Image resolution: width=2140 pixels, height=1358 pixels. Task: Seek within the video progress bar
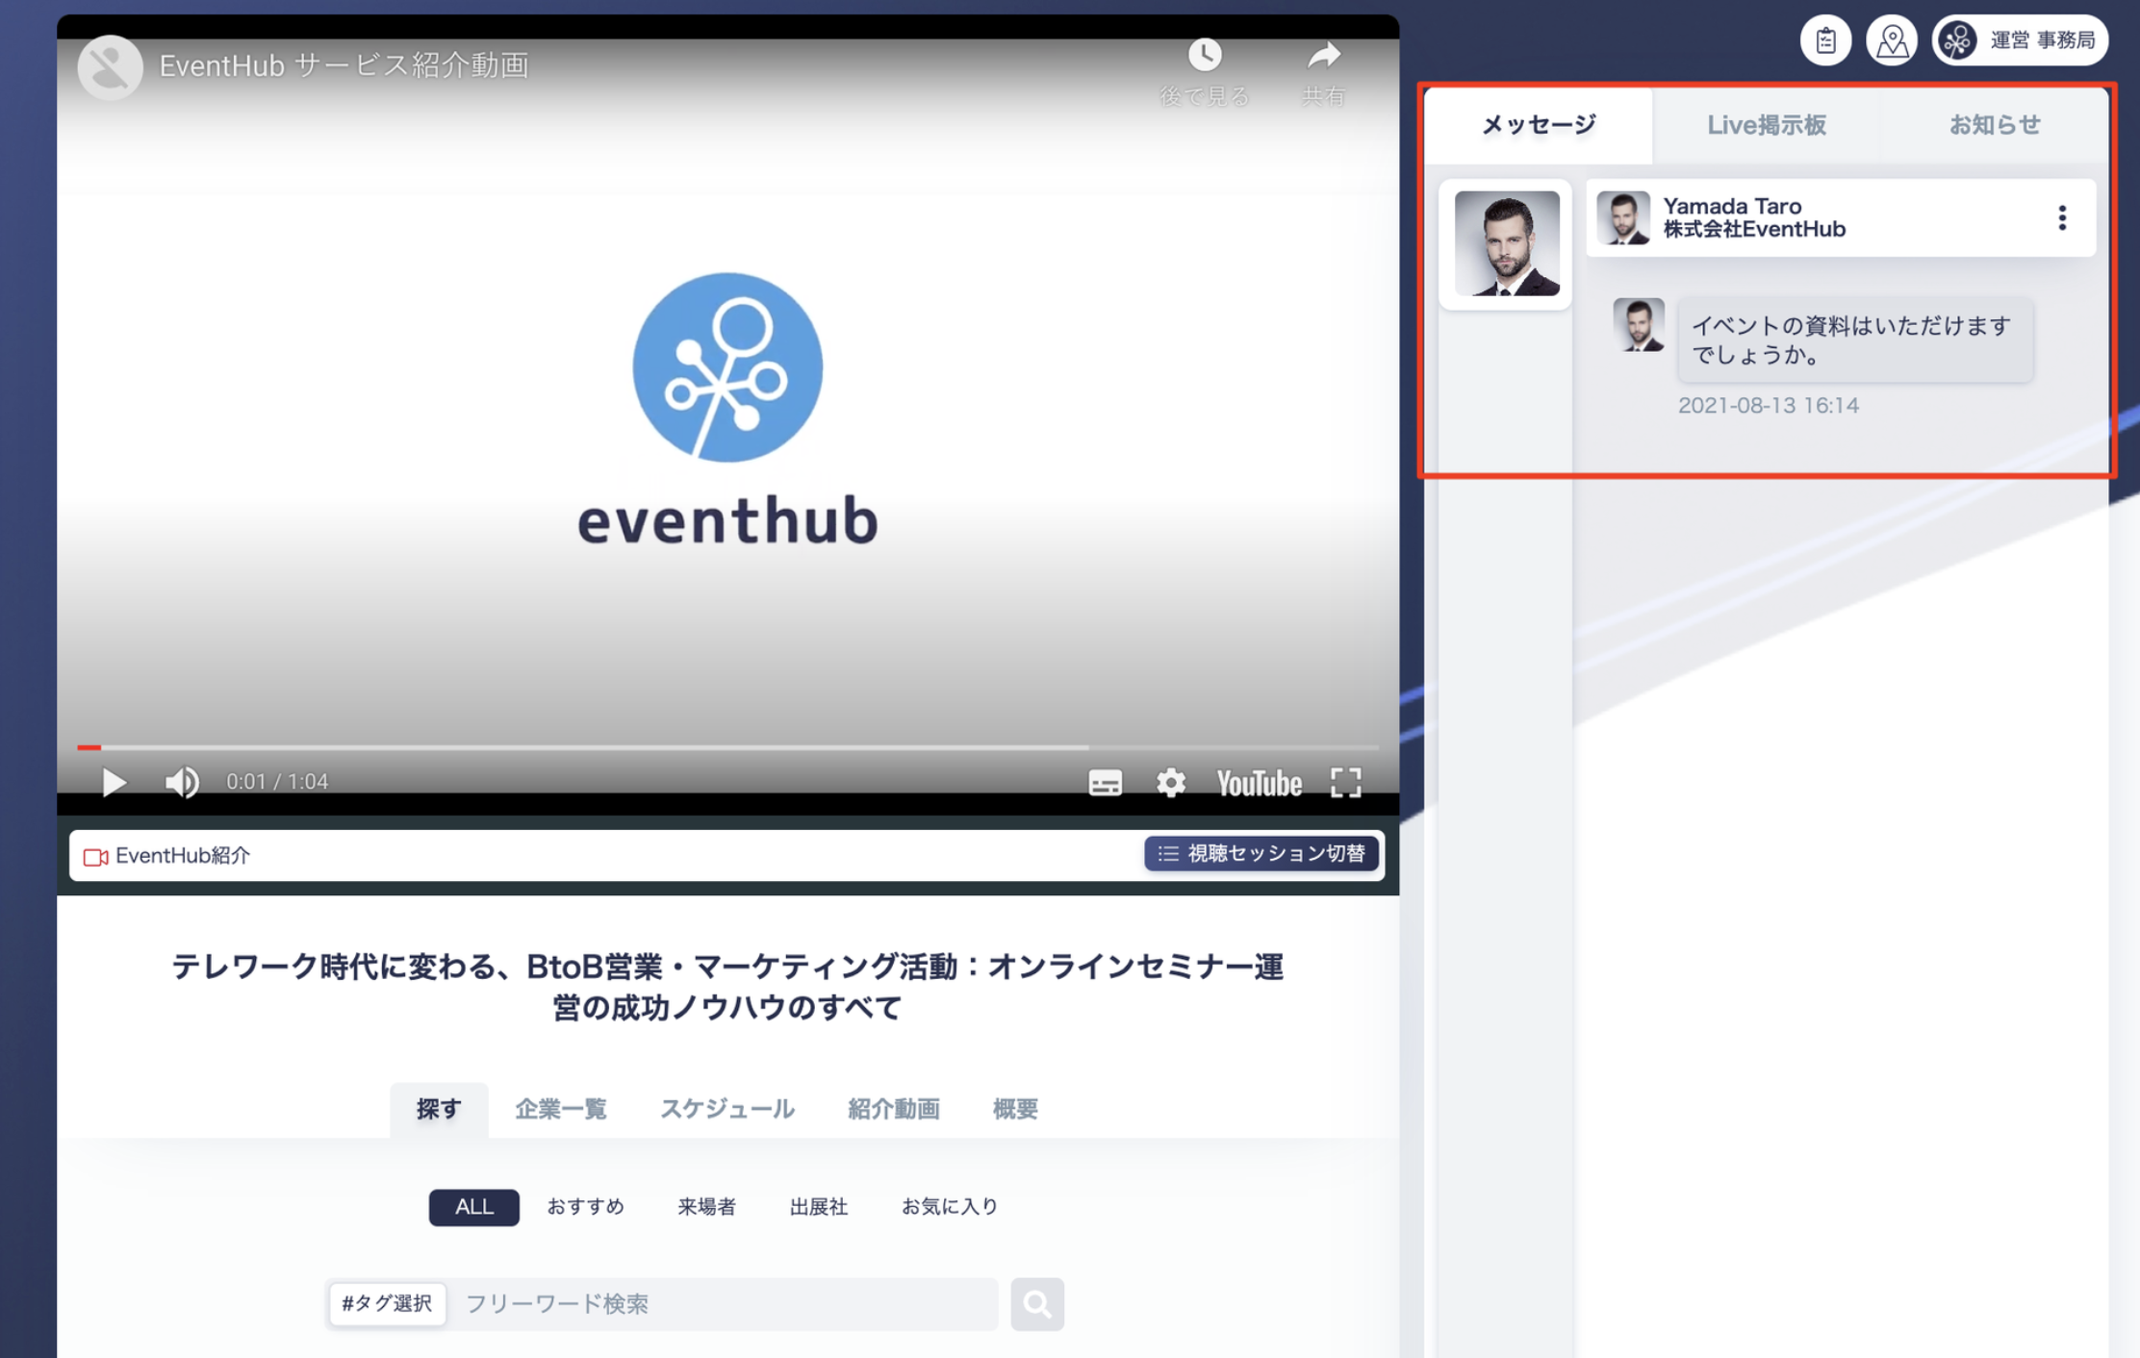point(727,746)
